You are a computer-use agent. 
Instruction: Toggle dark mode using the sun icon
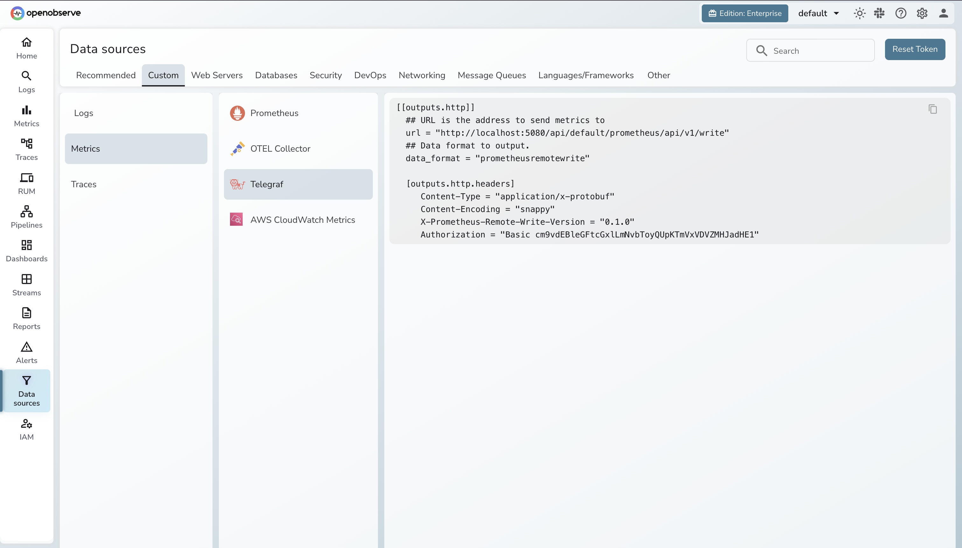[x=859, y=13]
